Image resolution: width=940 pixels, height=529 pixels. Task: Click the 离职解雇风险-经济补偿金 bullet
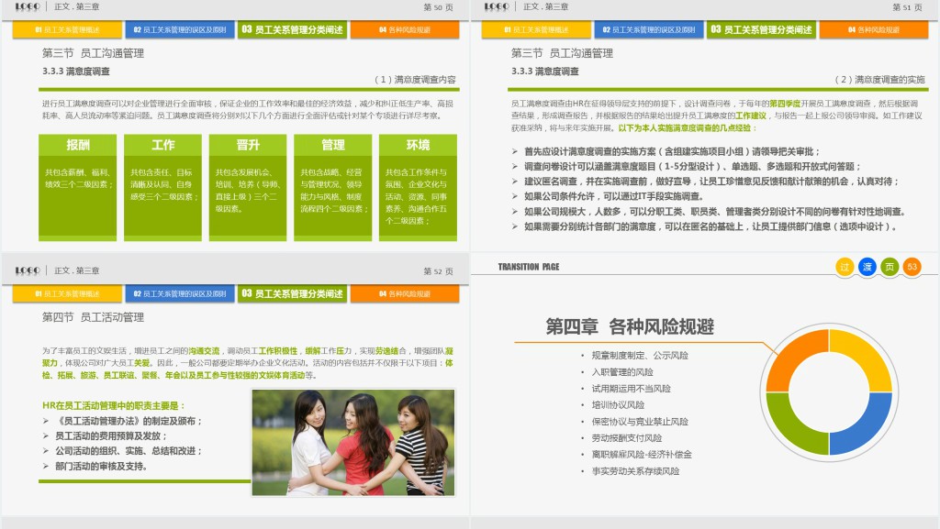(642, 454)
